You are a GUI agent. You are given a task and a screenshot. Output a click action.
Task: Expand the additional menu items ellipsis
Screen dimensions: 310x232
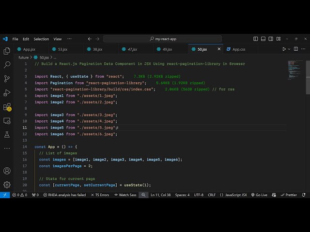69,39
